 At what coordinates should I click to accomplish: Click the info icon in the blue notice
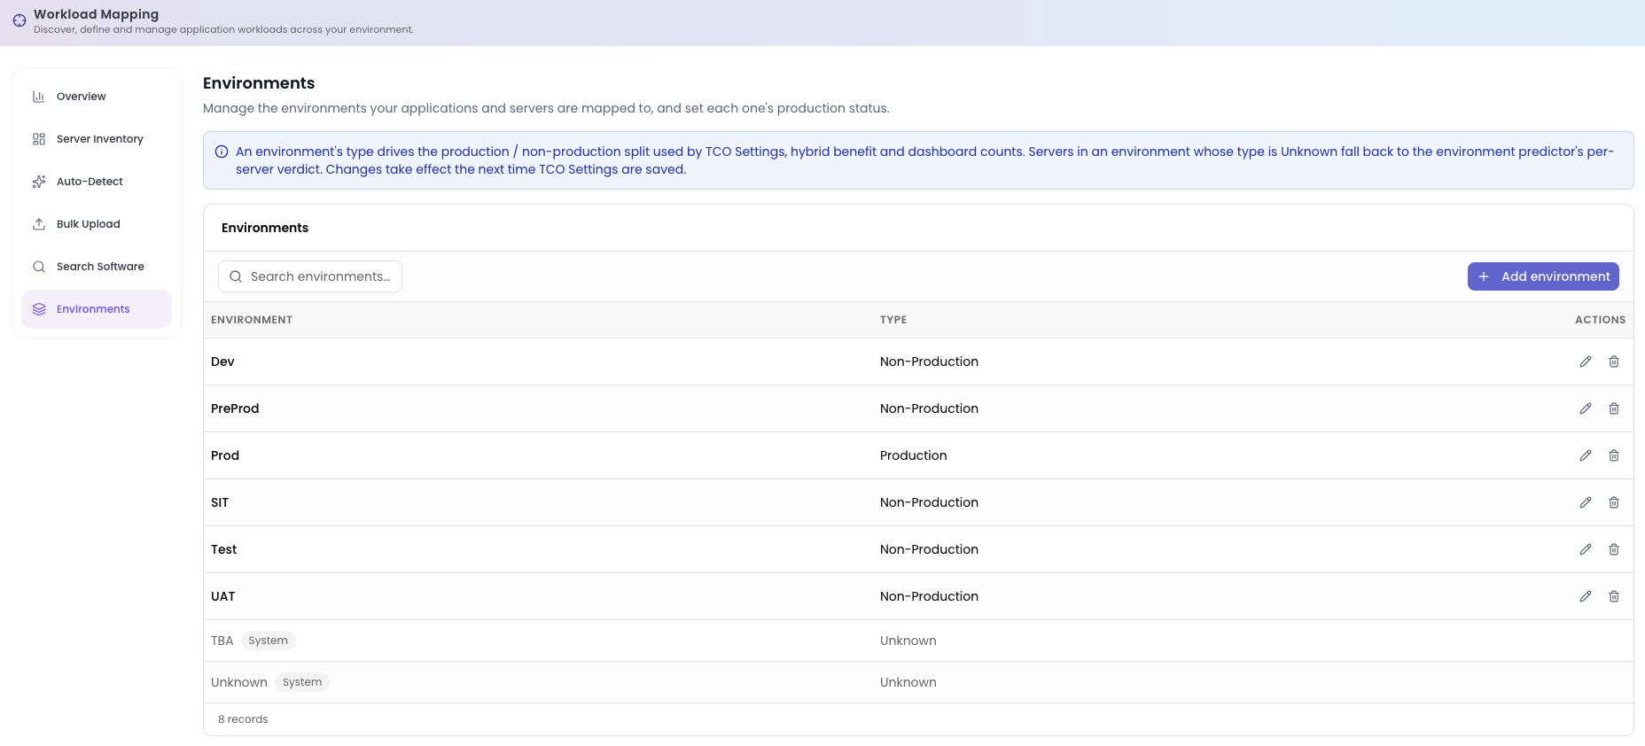pos(222,152)
